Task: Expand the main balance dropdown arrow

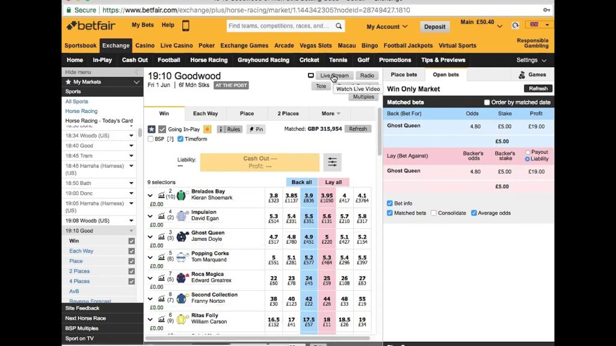Action: [500, 26]
